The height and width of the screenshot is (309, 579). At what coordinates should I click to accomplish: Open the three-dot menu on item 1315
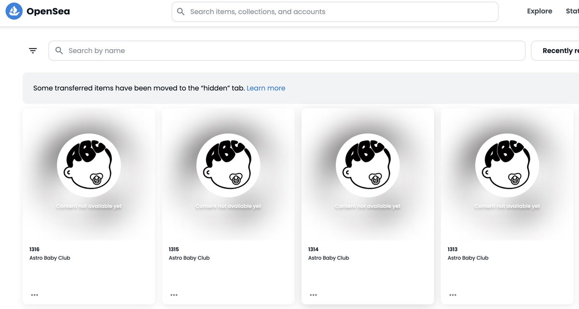(174, 295)
